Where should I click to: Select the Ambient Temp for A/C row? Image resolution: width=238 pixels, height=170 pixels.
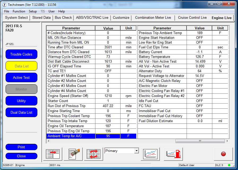pyautogui.click(x=70, y=136)
